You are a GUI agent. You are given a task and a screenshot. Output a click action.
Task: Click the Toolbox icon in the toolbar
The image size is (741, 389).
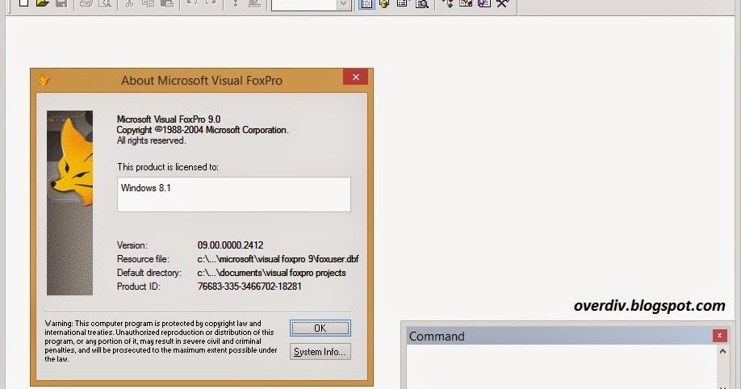(503, 3)
